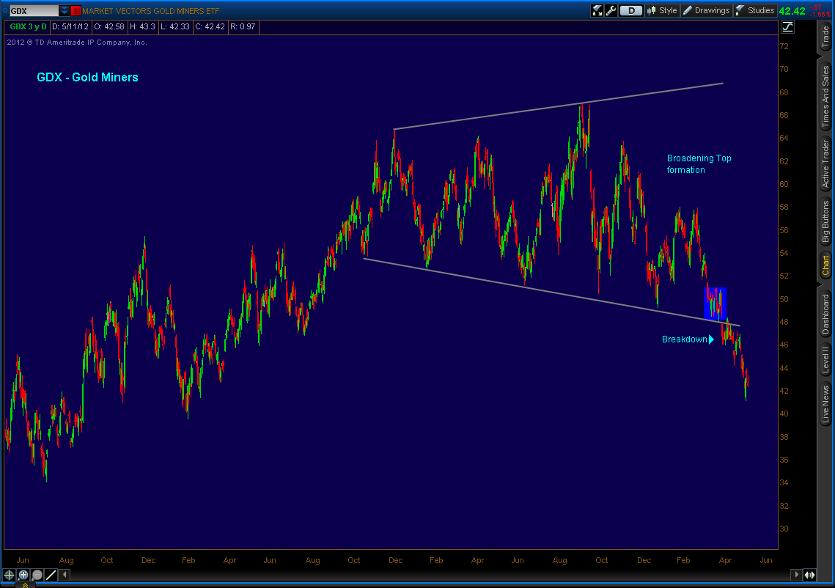Click the GDX symbol input field
Viewport: 835px width, 588px height.
[33, 11]
